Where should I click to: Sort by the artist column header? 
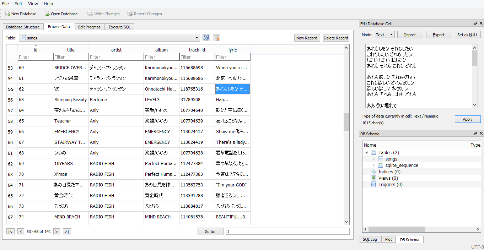pos(116,50)
